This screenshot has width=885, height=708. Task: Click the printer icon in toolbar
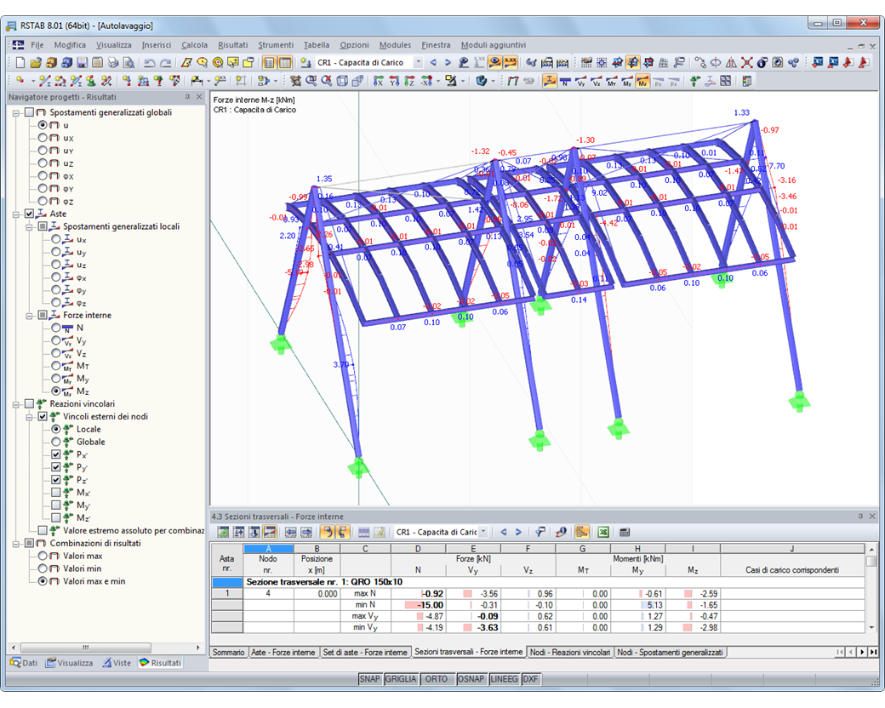(113, 63)
